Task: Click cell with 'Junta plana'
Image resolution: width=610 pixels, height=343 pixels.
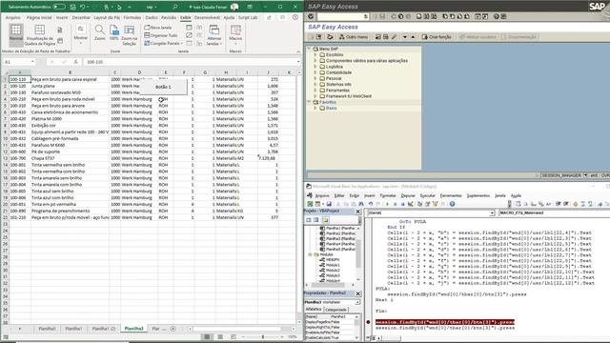Action: pos(70,86)
